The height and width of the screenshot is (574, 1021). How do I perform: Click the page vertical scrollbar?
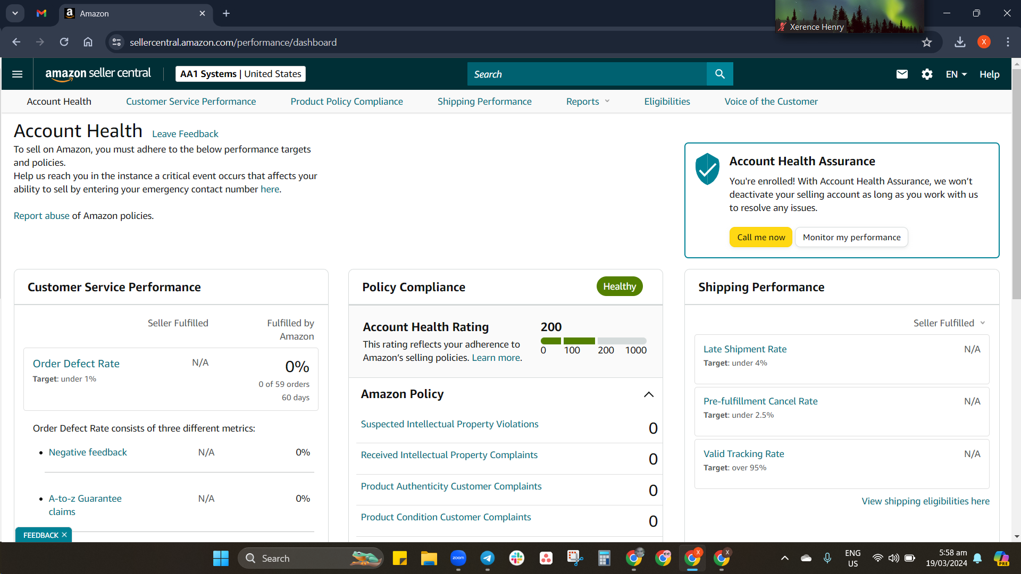(x=1016, y=184)
